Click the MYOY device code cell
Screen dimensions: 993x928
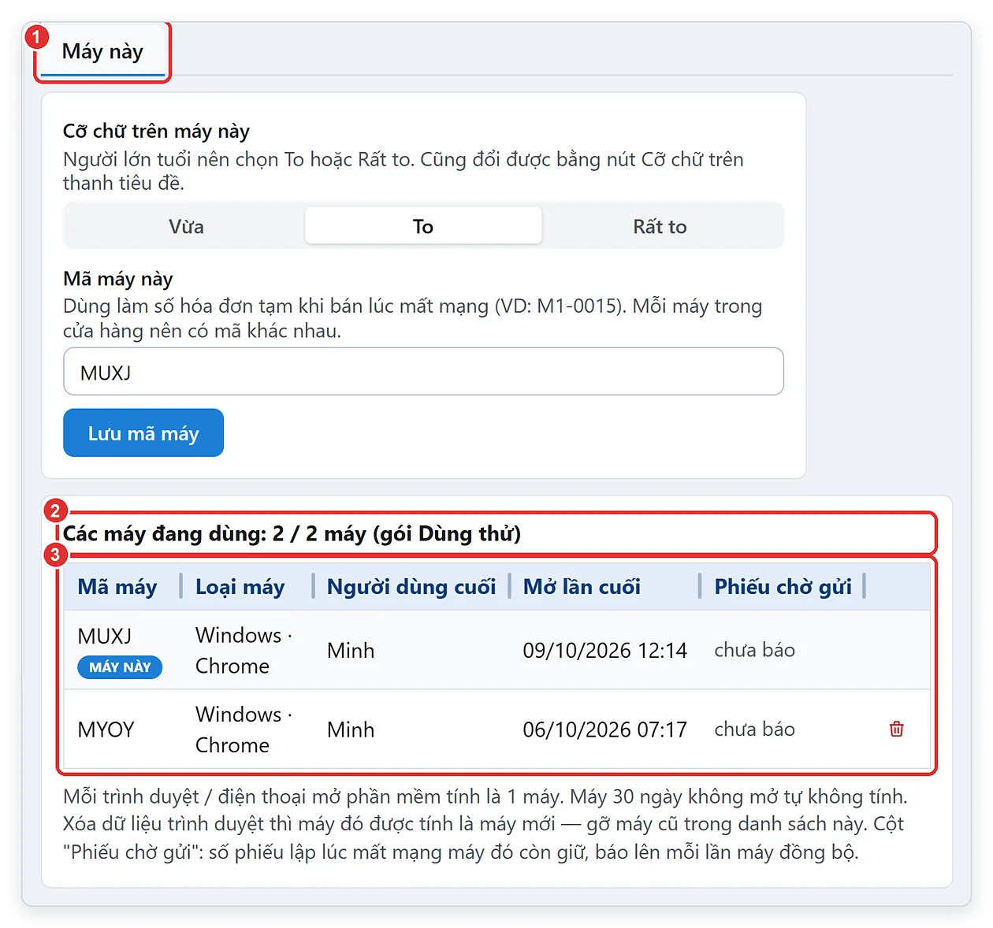coord(106,729)
